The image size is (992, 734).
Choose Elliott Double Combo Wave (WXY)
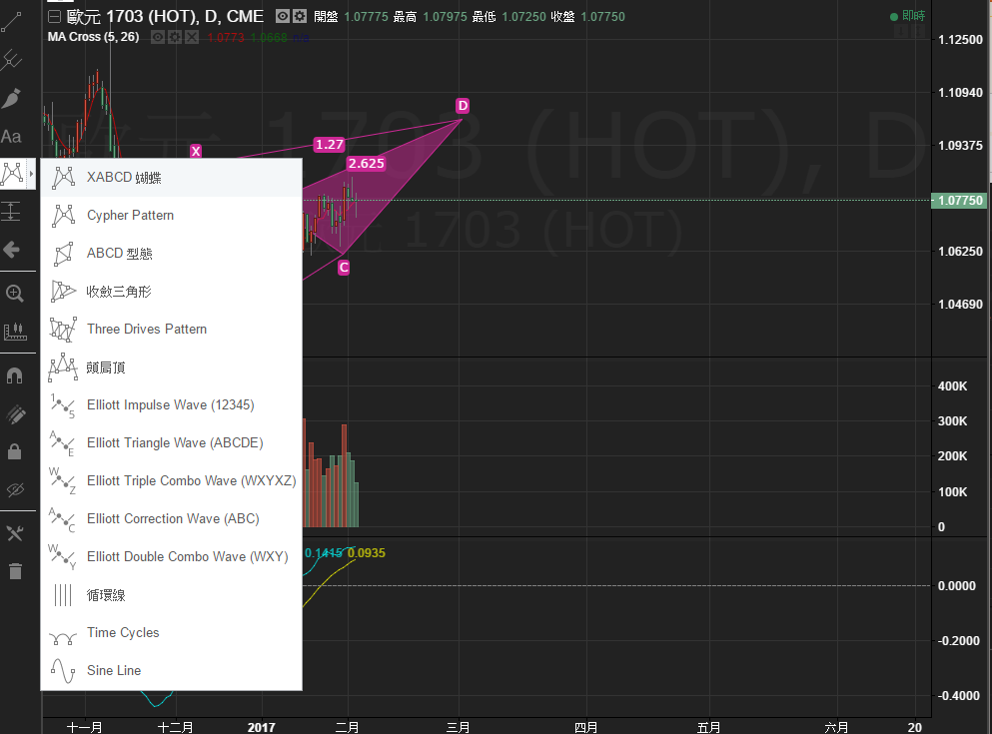point(172,557)
